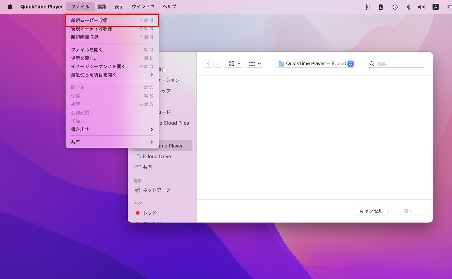The image size is (452, 279).
Task: Go forward in the file dialog
Action: 218,64
